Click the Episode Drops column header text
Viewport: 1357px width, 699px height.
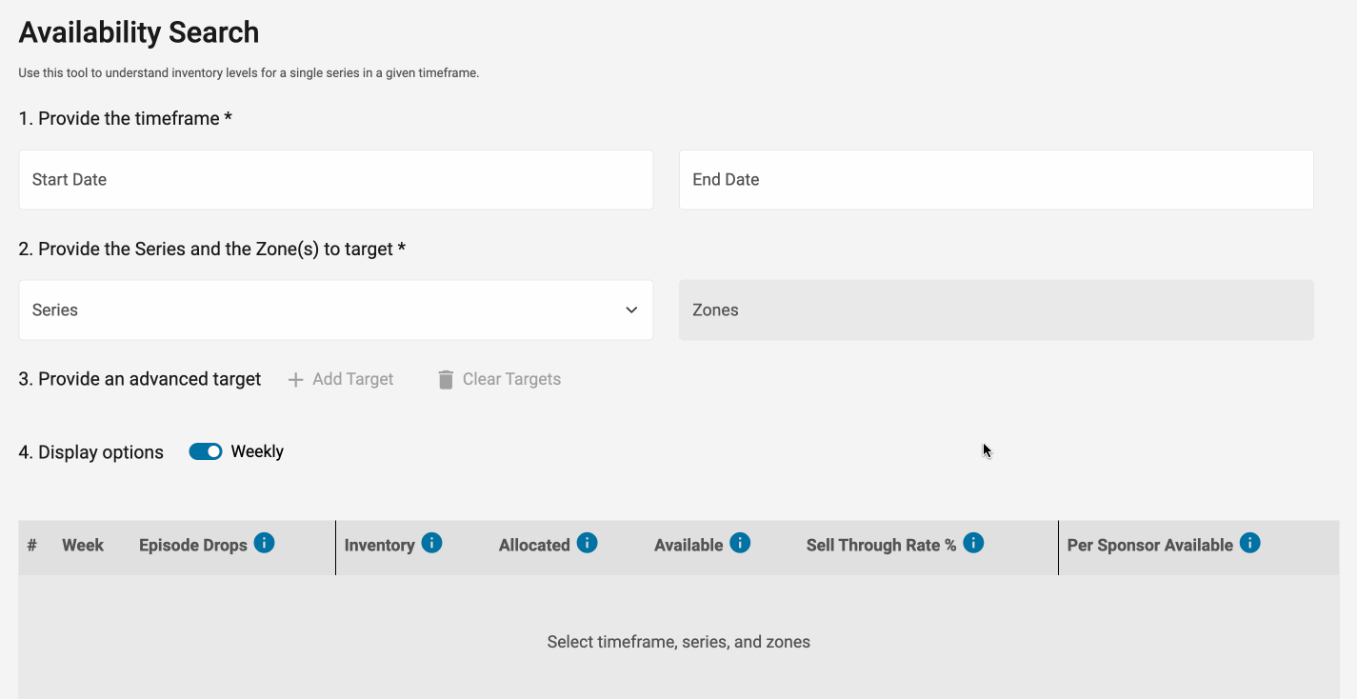point(193,545)
